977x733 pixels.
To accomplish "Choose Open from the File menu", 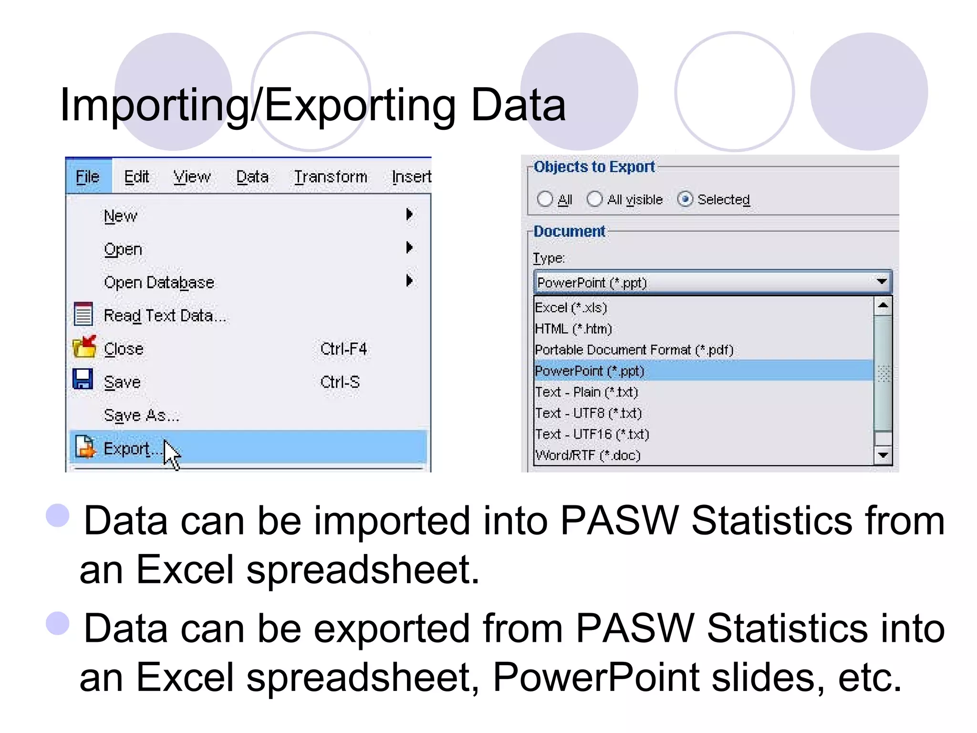I will [x=248, y=249].
